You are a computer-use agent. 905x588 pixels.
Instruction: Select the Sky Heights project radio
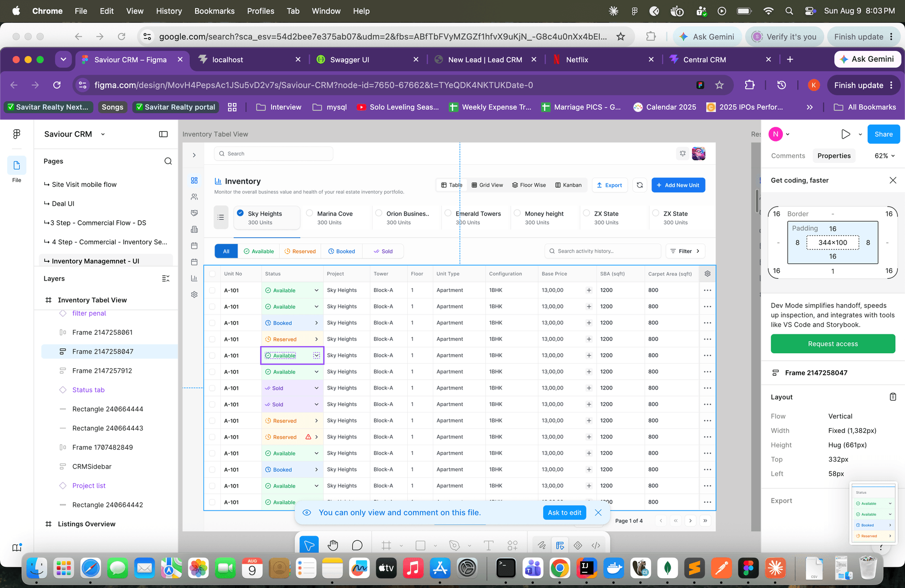tap(240, 213)
